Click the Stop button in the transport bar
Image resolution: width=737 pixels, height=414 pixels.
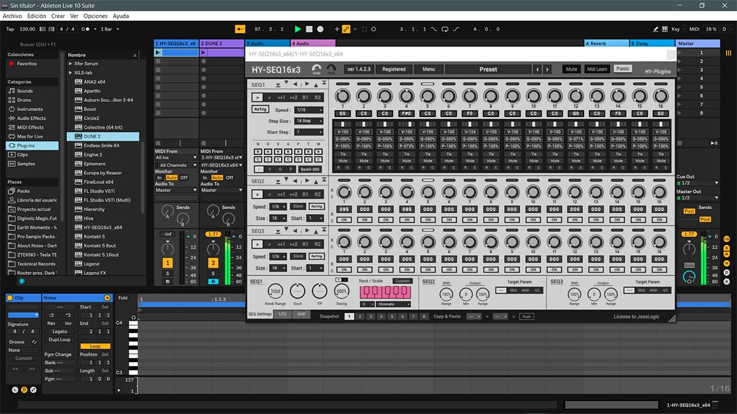tap(309, 29)
